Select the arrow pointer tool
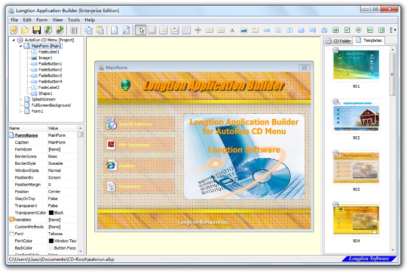The width and height of the screenshot is (408, 273). click(x=141, y=30)
